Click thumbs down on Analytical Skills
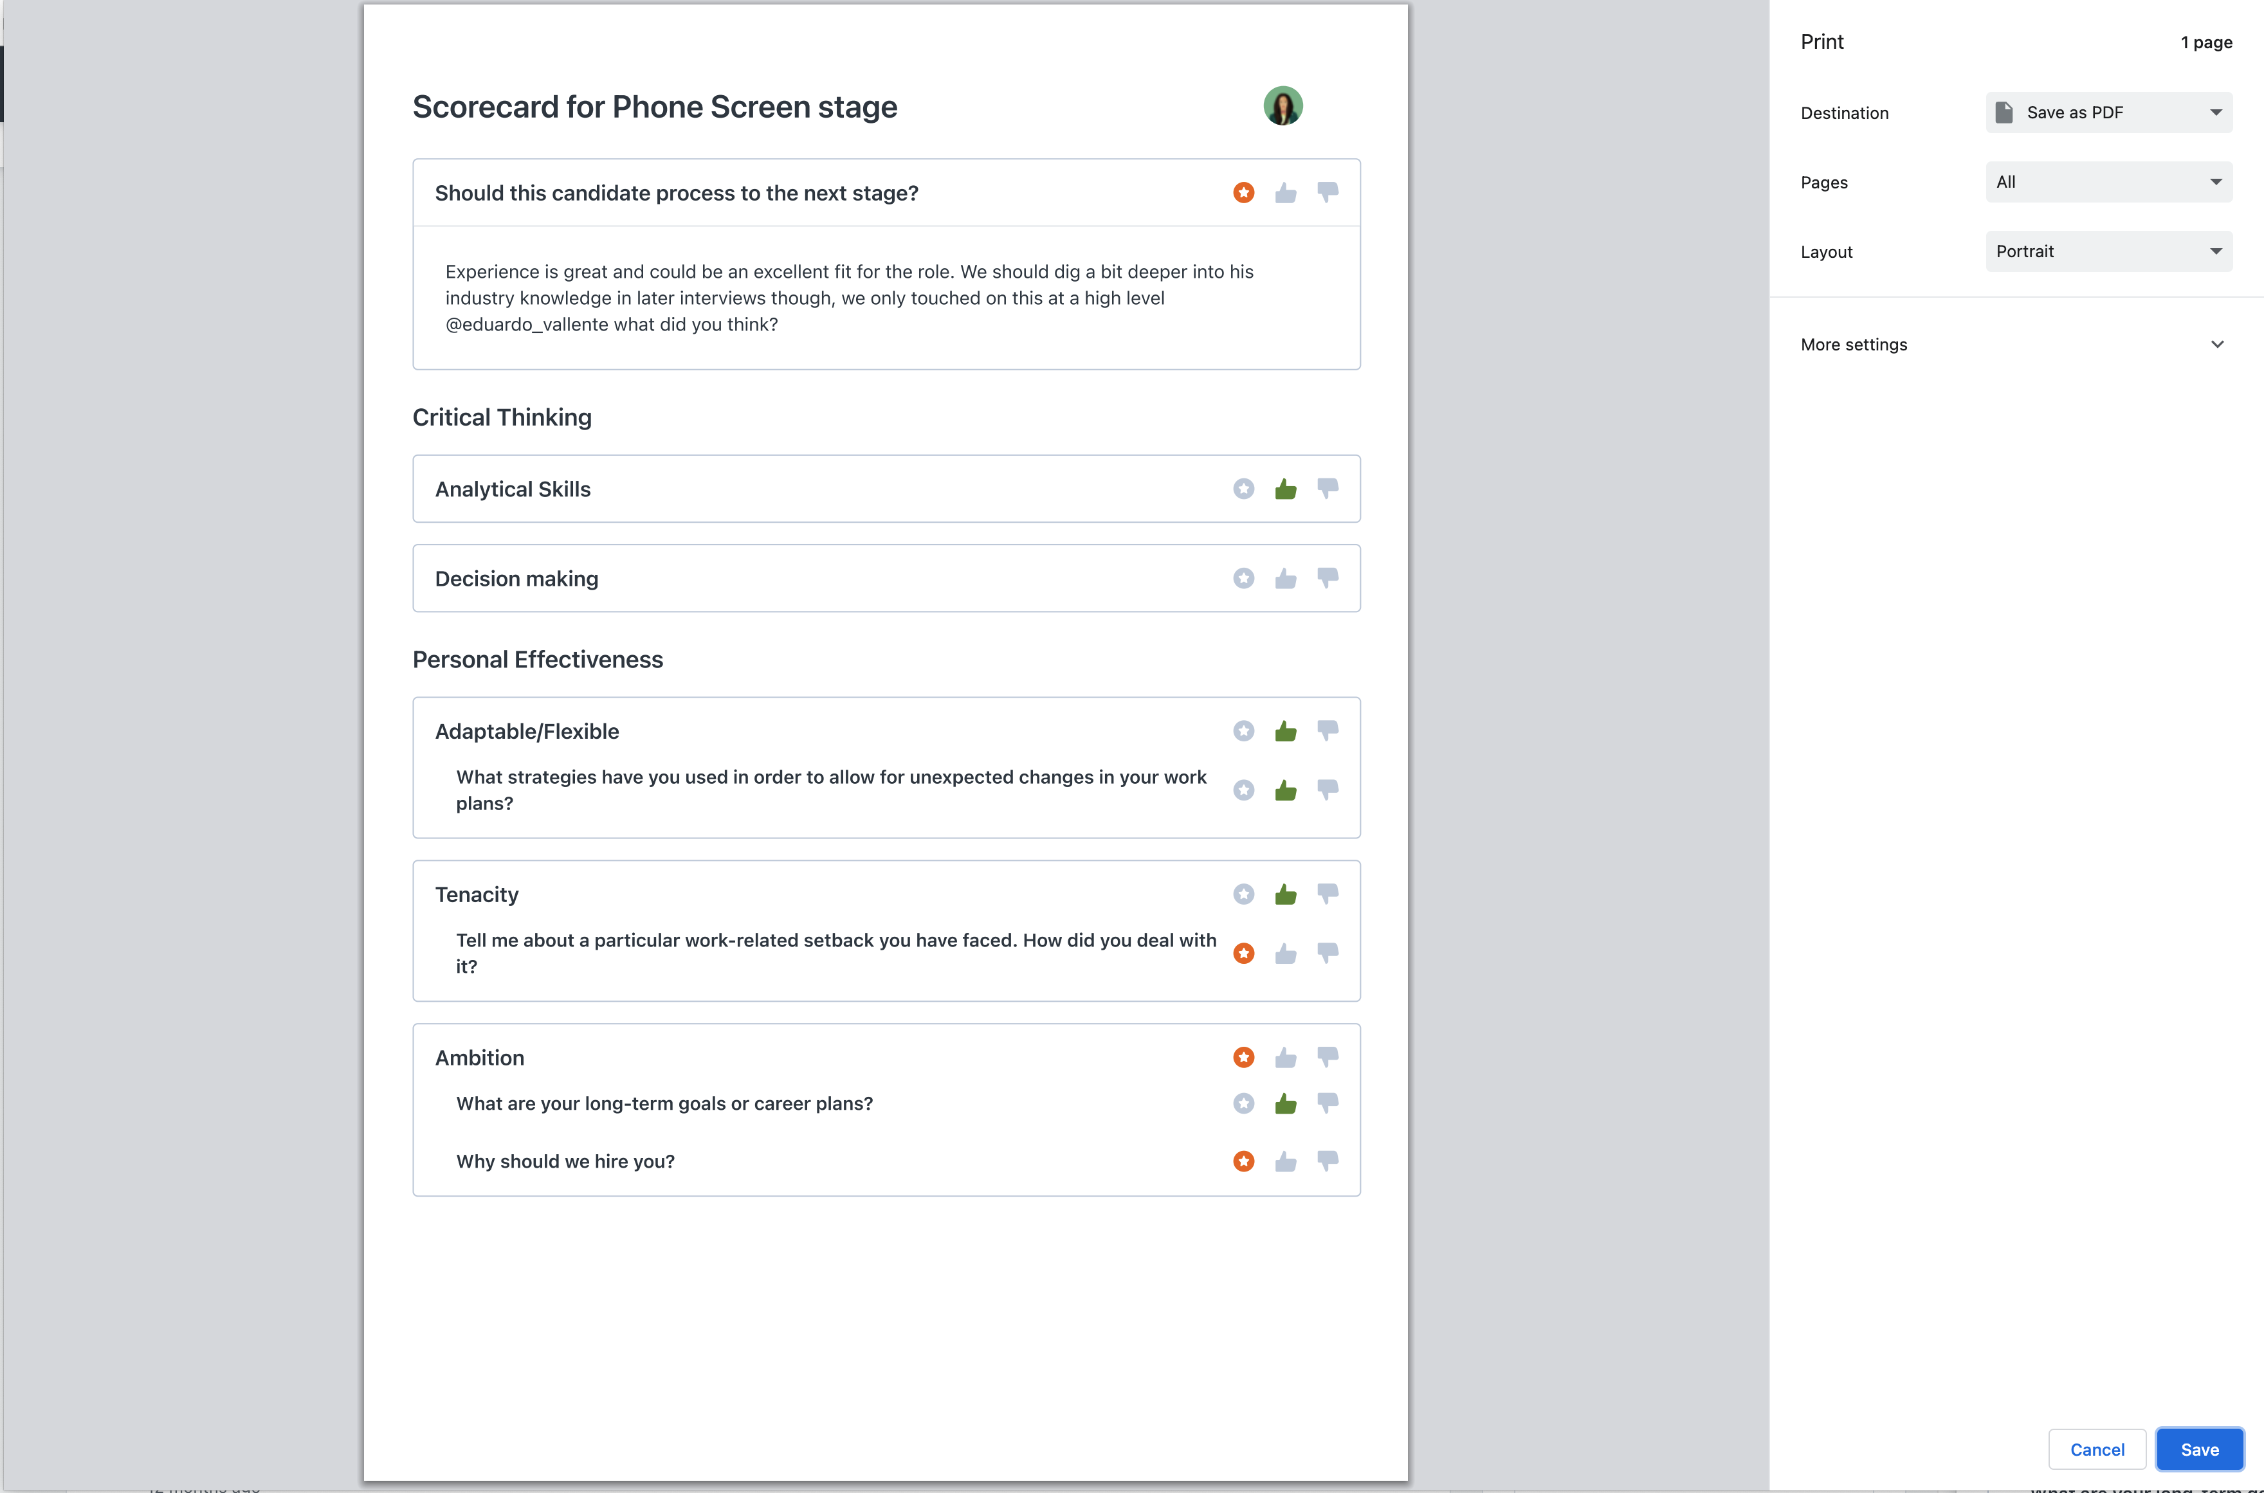 pyautogui.click(x=1327, y=489)
